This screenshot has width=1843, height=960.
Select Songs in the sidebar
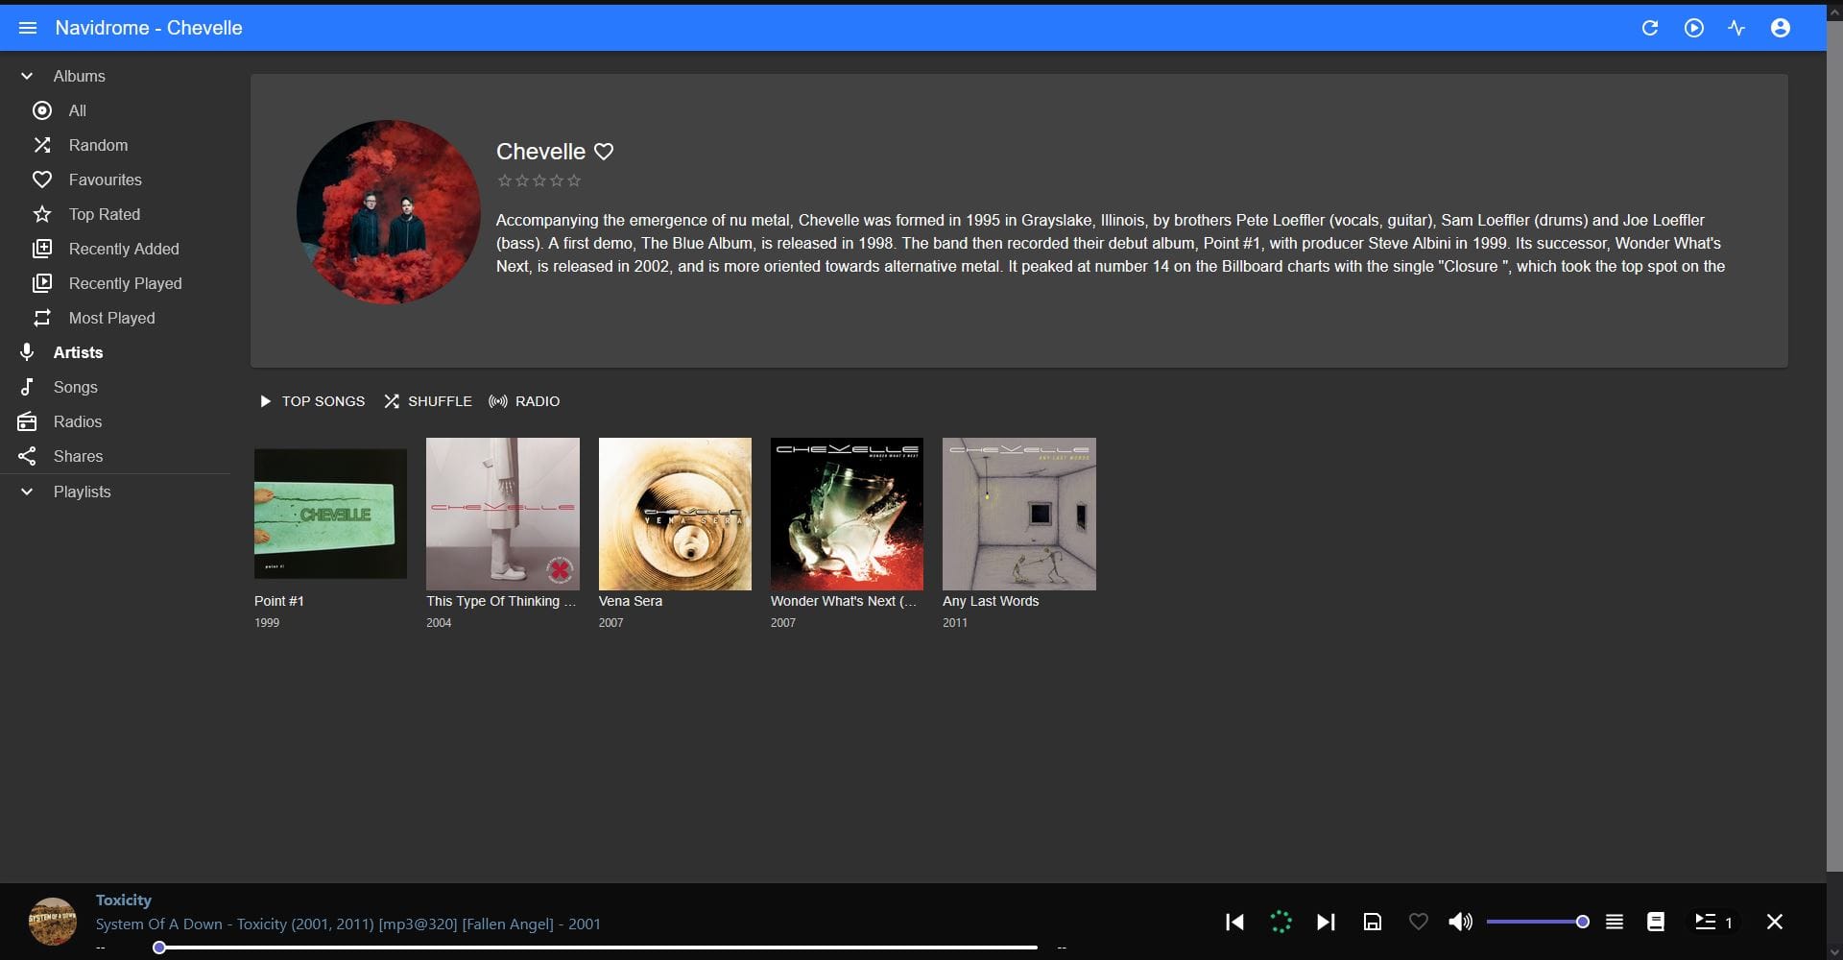coord(115,387)
